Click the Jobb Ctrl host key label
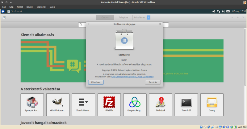 click(242, 127)
